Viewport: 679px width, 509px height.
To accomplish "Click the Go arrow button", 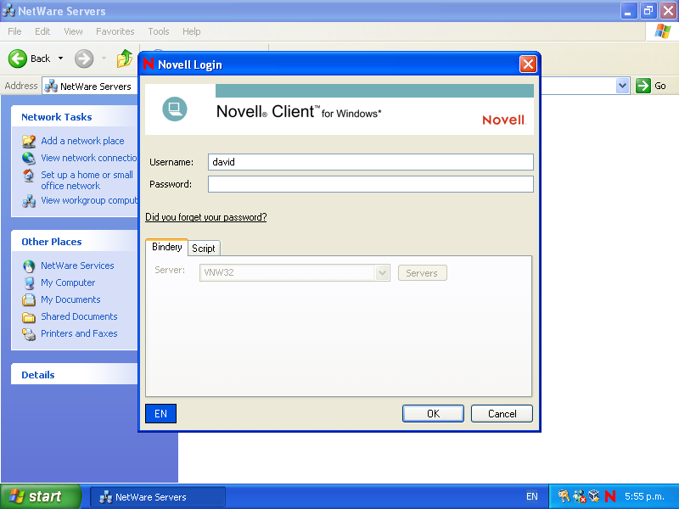I will (x=643, y=86).
